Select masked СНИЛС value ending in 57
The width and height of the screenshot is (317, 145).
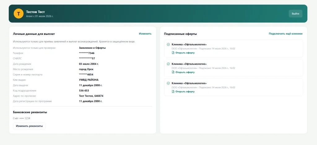[87, 58]
